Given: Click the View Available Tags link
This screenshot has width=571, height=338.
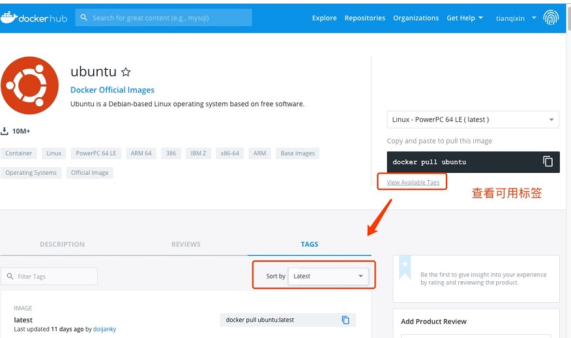Looking at the screenshot, I should click(x=413, y=182).
